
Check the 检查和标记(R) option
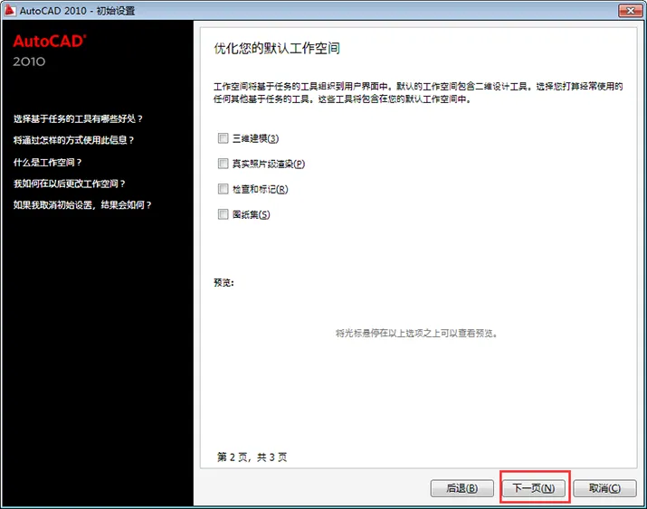click(x=223, y=189)
